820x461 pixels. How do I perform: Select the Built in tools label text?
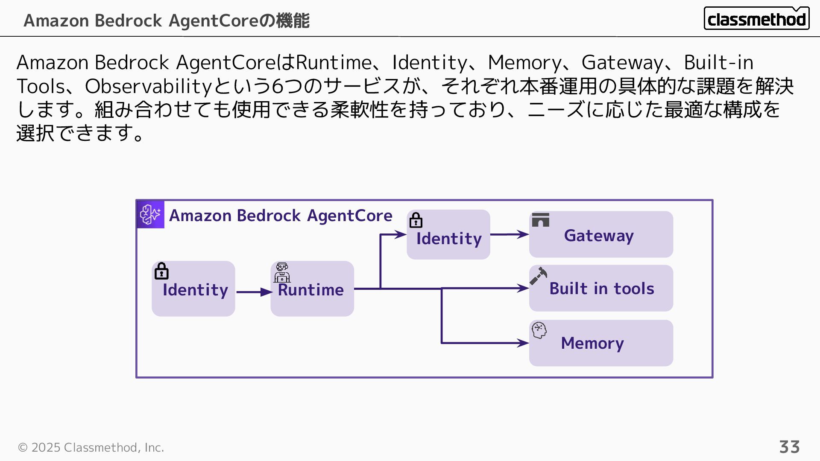tap(601, 289)
